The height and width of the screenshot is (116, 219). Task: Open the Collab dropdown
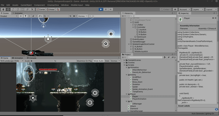[166, 9]
